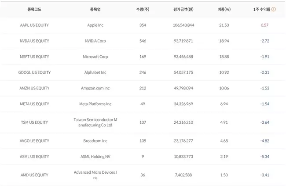
Task: Click Alphabet weight 10.92
Action: [224, 72]
